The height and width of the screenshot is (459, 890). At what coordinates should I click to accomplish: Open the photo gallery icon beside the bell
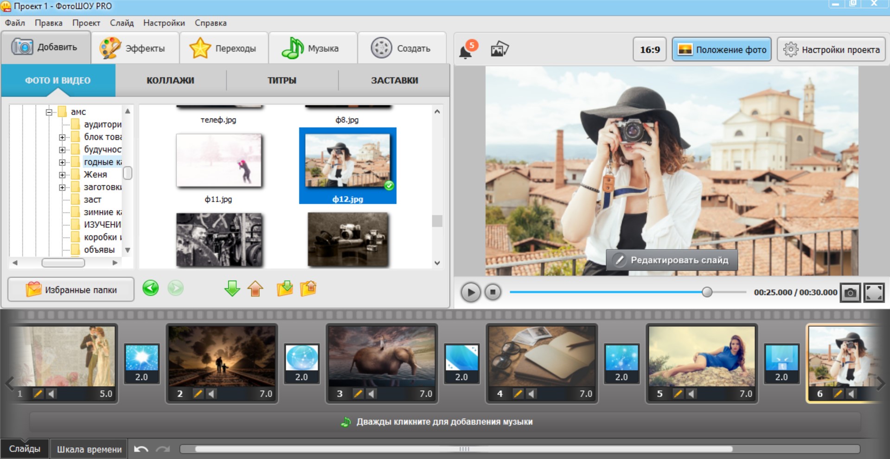point(499,49)
